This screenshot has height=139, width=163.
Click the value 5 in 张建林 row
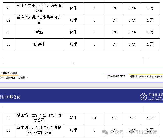(x=94, y=44)
